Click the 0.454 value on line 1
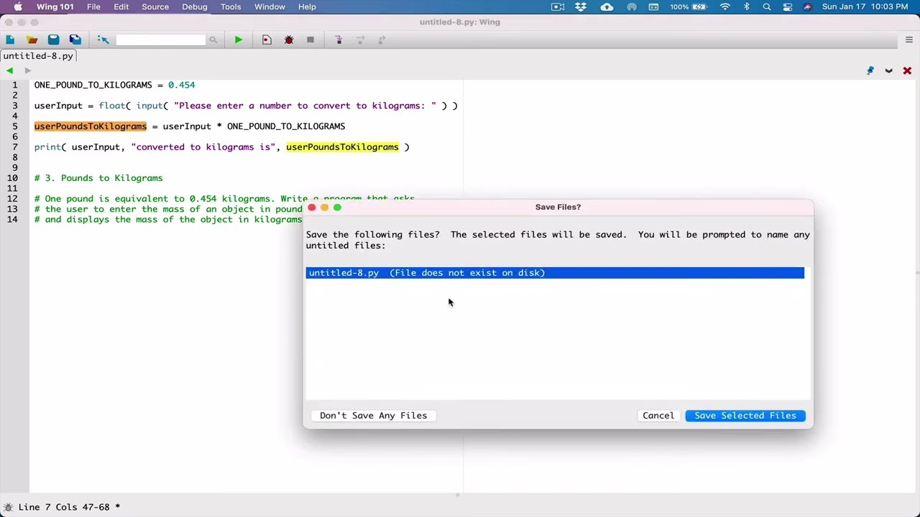The image size is (920, 517). pos(181,85)
